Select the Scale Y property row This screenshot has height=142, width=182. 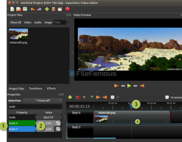[x=22, y=129]
